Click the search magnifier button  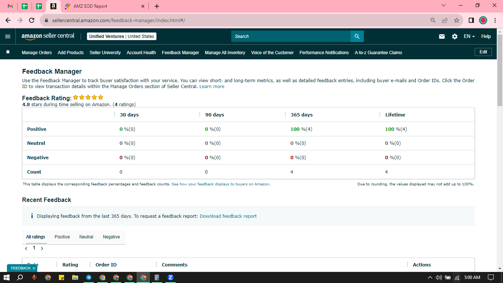(357, 36)
